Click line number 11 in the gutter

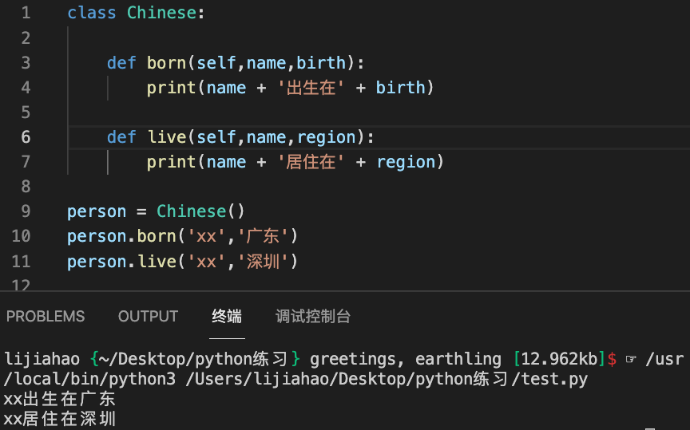(x=22, y=262)
